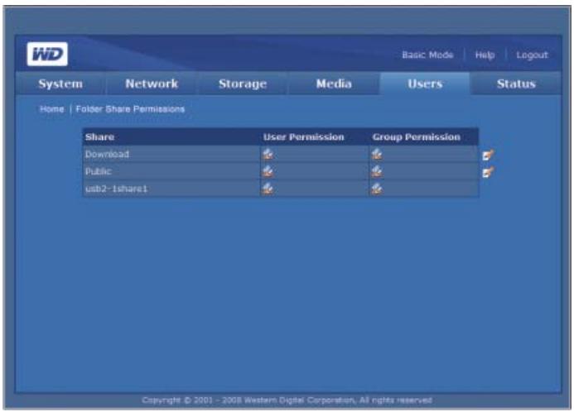574x412 pixels.
Task: Open user permission icon for usb2-1share1
Action: click(268, 189)
